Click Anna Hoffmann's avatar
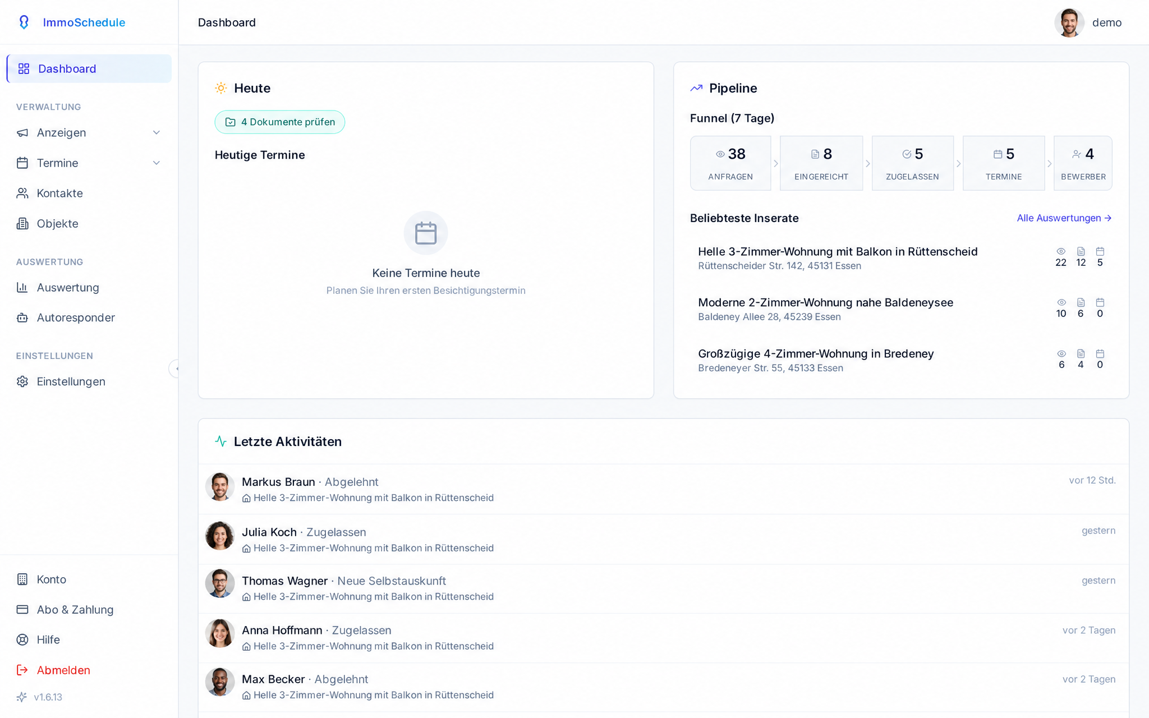 click(x=220, y=633)
